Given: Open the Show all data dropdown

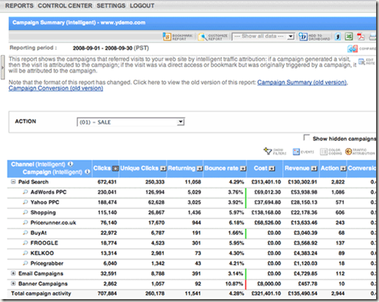Looking at the screenshot, I should tap(263, 36).
